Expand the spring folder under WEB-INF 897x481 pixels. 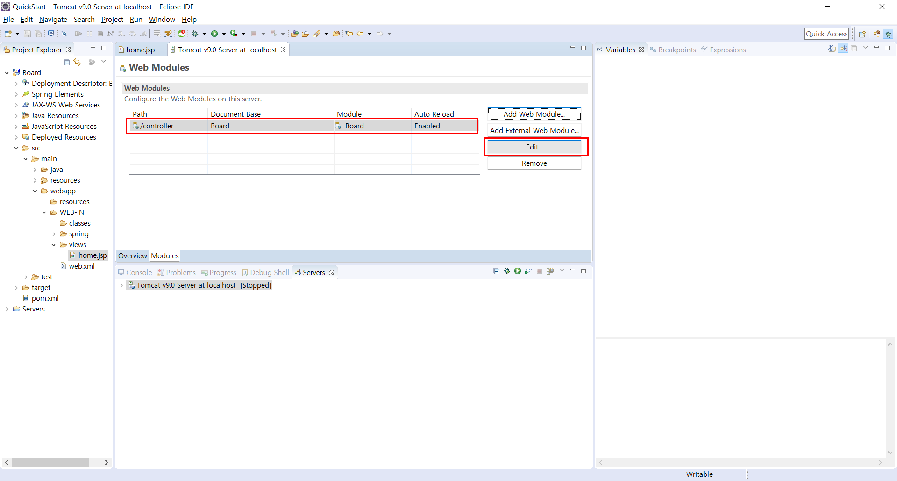54,234
